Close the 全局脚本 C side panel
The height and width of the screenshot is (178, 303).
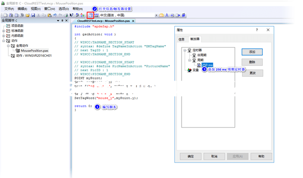(x=67, y=20)
